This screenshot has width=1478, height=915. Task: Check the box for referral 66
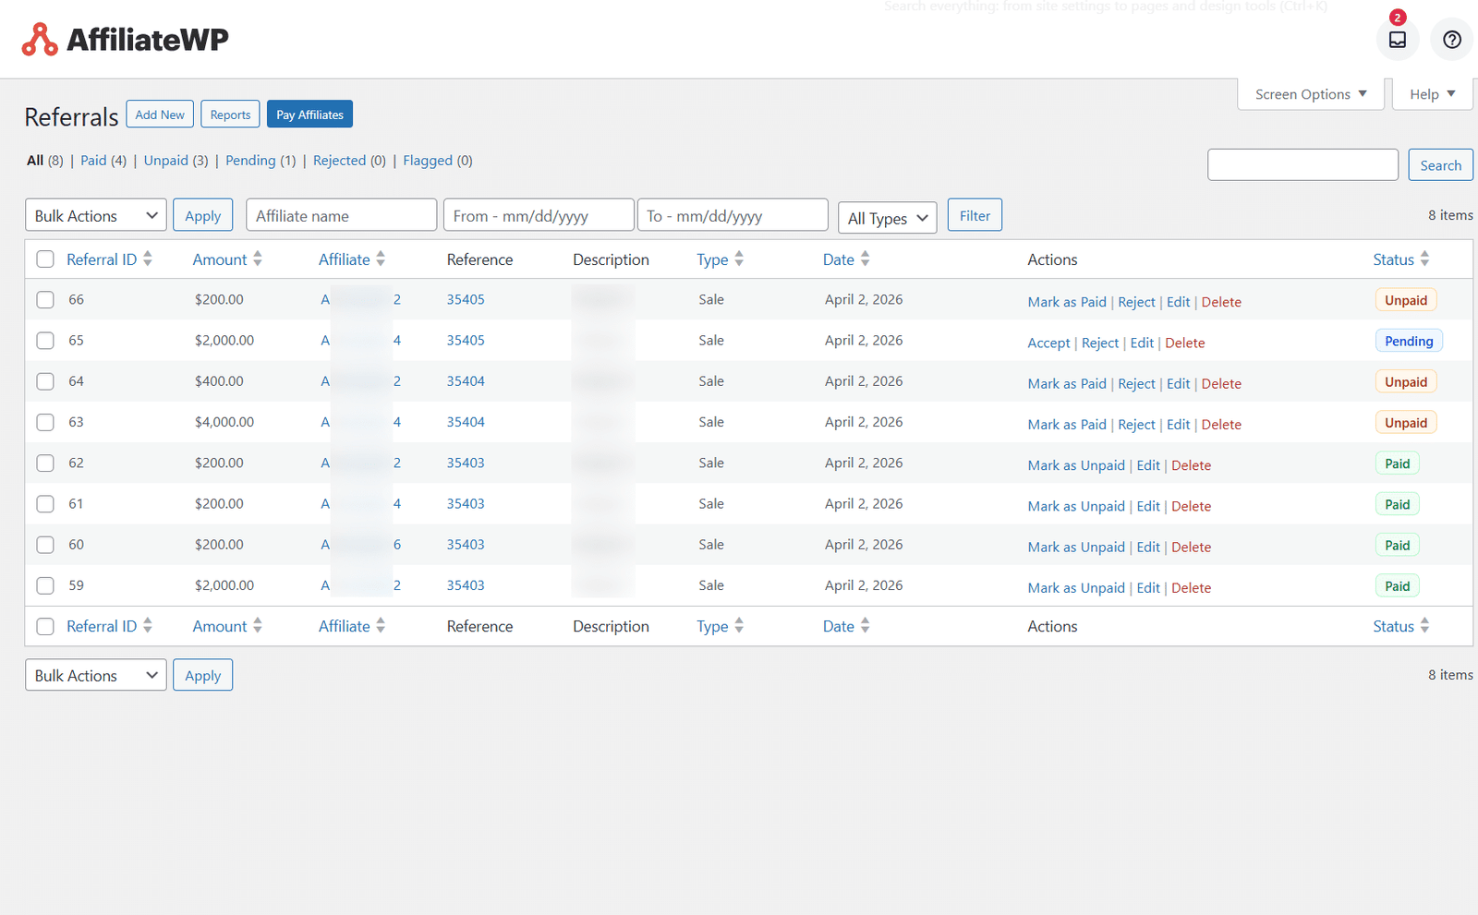click(45, 300)
